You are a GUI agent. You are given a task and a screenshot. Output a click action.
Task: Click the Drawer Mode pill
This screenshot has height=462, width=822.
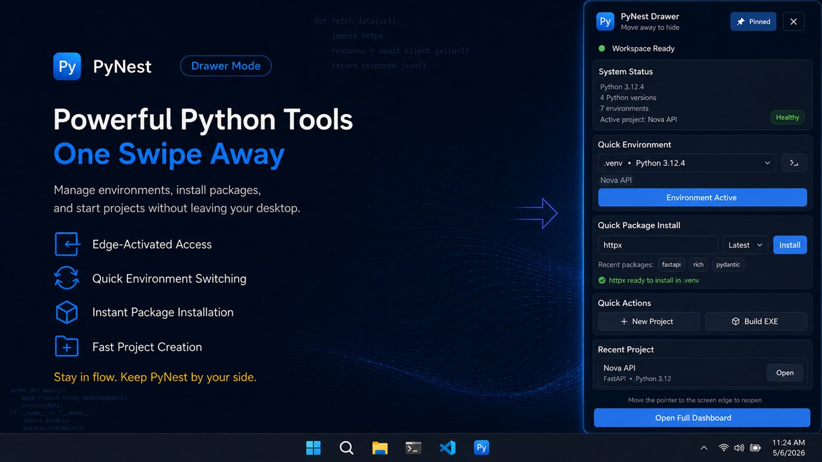click(226, 66)
